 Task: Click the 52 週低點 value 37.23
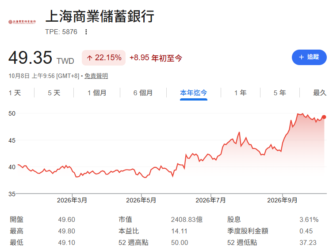pos(308,243)
